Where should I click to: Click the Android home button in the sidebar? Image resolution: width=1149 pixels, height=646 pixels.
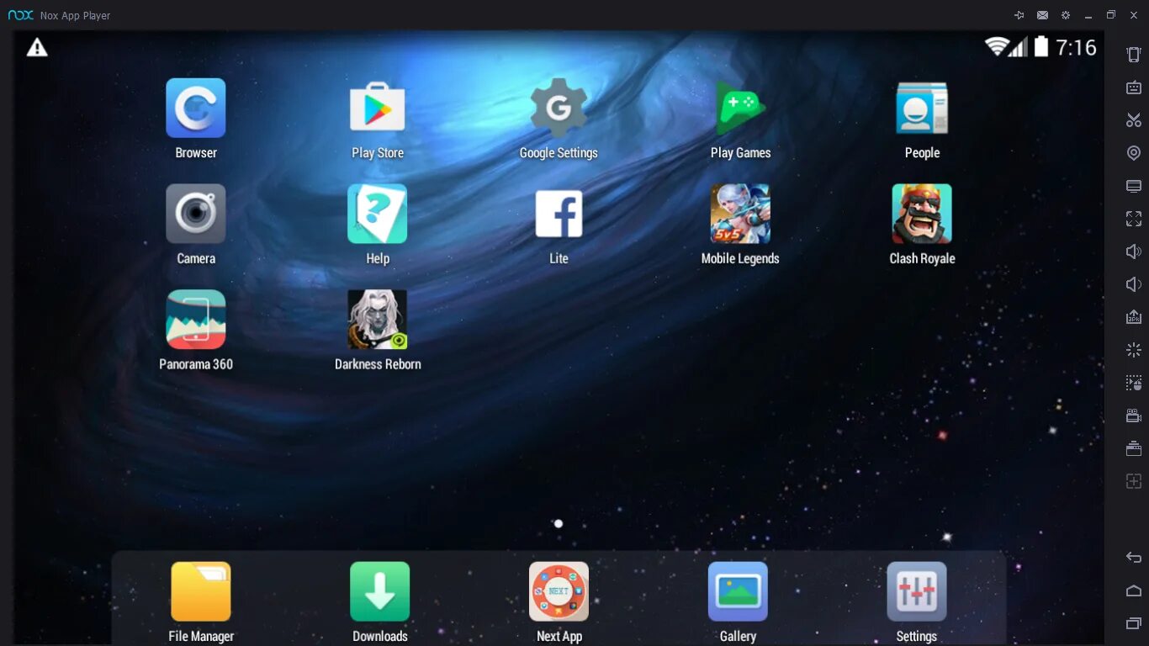pos(1134,590)
